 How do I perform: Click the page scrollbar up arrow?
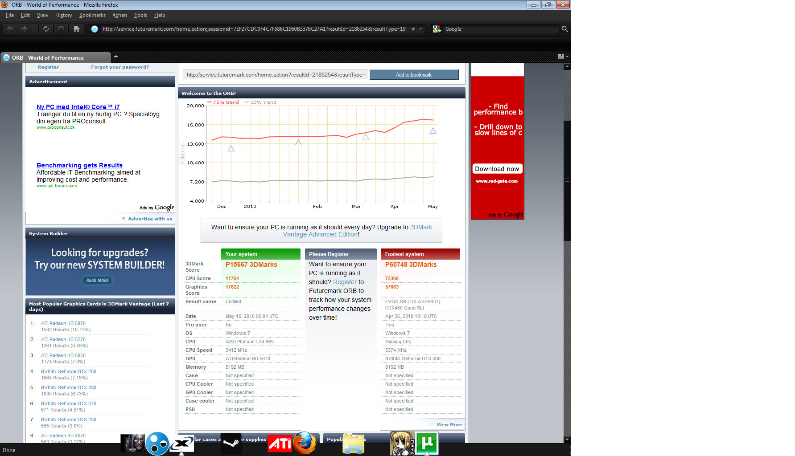click(567, 66)
